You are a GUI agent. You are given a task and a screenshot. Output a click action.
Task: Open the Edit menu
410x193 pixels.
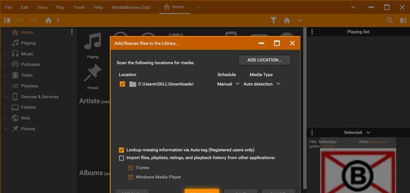(x=25, y=7)
